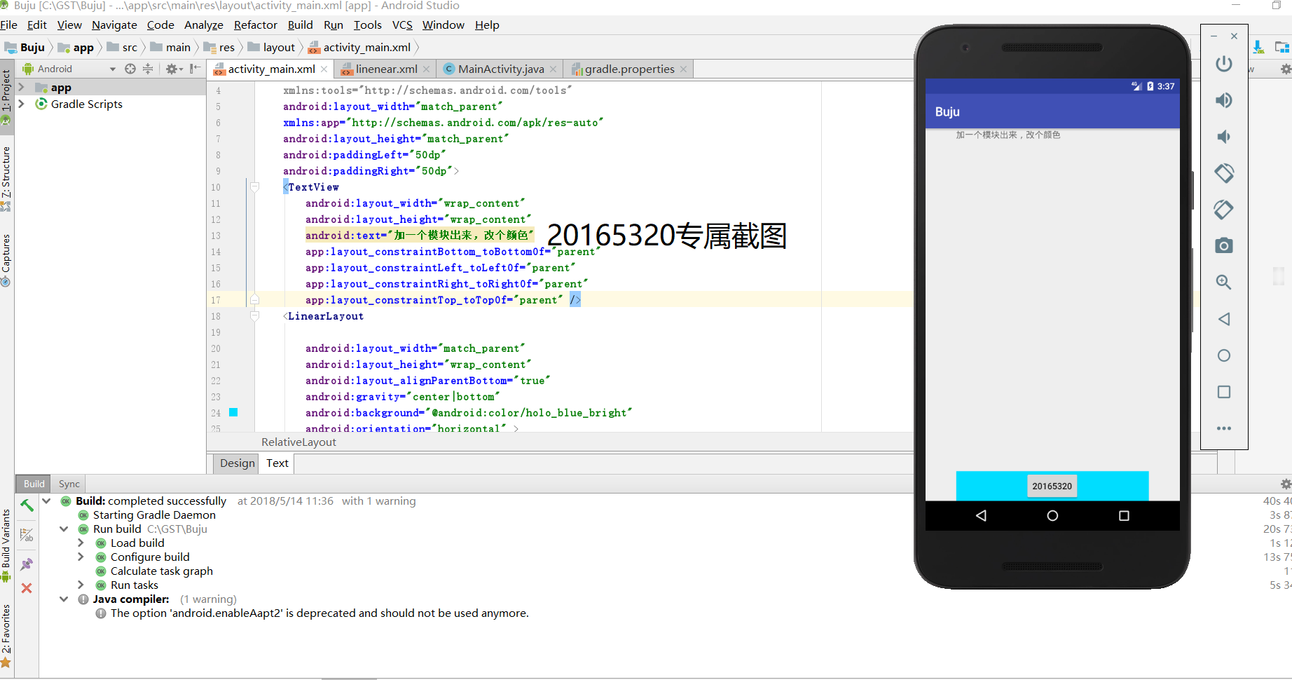Open the Refactor menu
This screenshot has height=680, width=1292.
(256, 25)
